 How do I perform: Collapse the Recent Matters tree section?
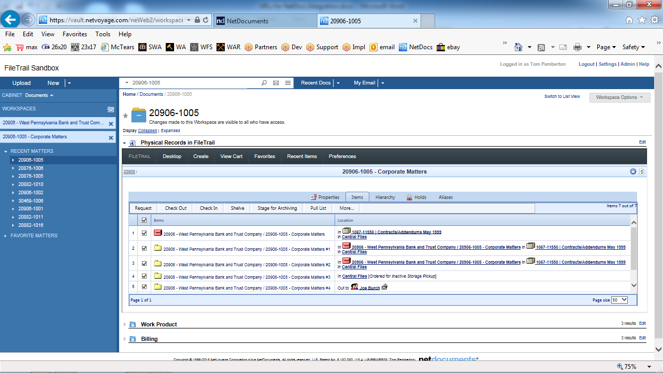tap(6, 151)
